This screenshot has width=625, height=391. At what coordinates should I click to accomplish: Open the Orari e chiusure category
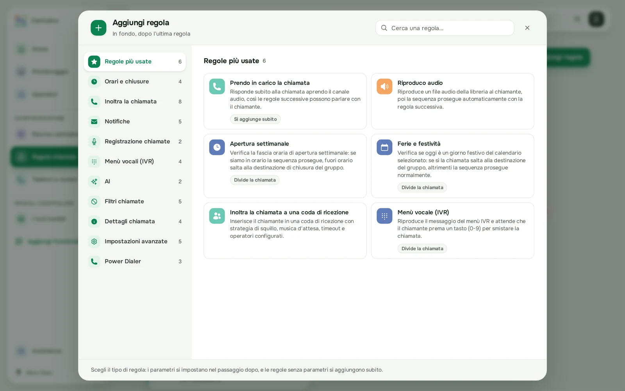135,82
